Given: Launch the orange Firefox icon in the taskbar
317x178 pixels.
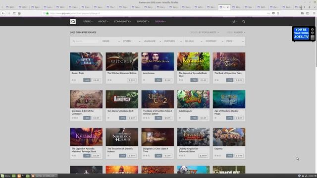Looking at the screenshot, I should [x=19, y=176].
